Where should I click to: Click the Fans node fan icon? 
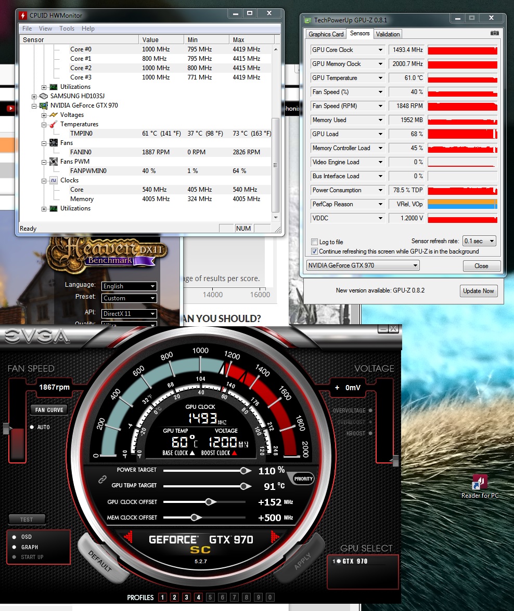54,143
